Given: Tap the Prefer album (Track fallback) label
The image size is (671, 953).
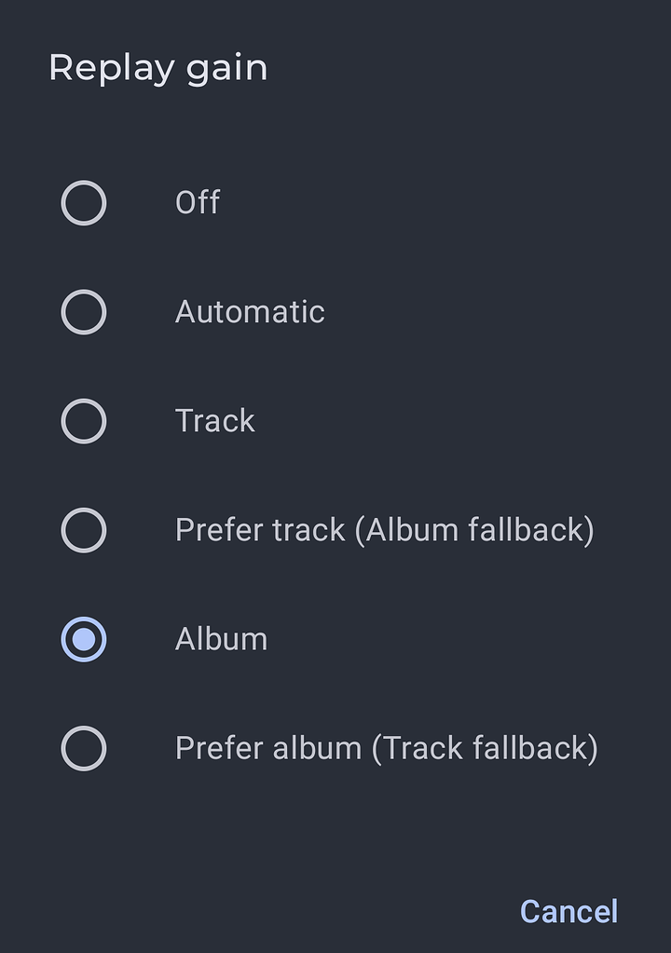Looking at the screenshot, I should (389, 747).
